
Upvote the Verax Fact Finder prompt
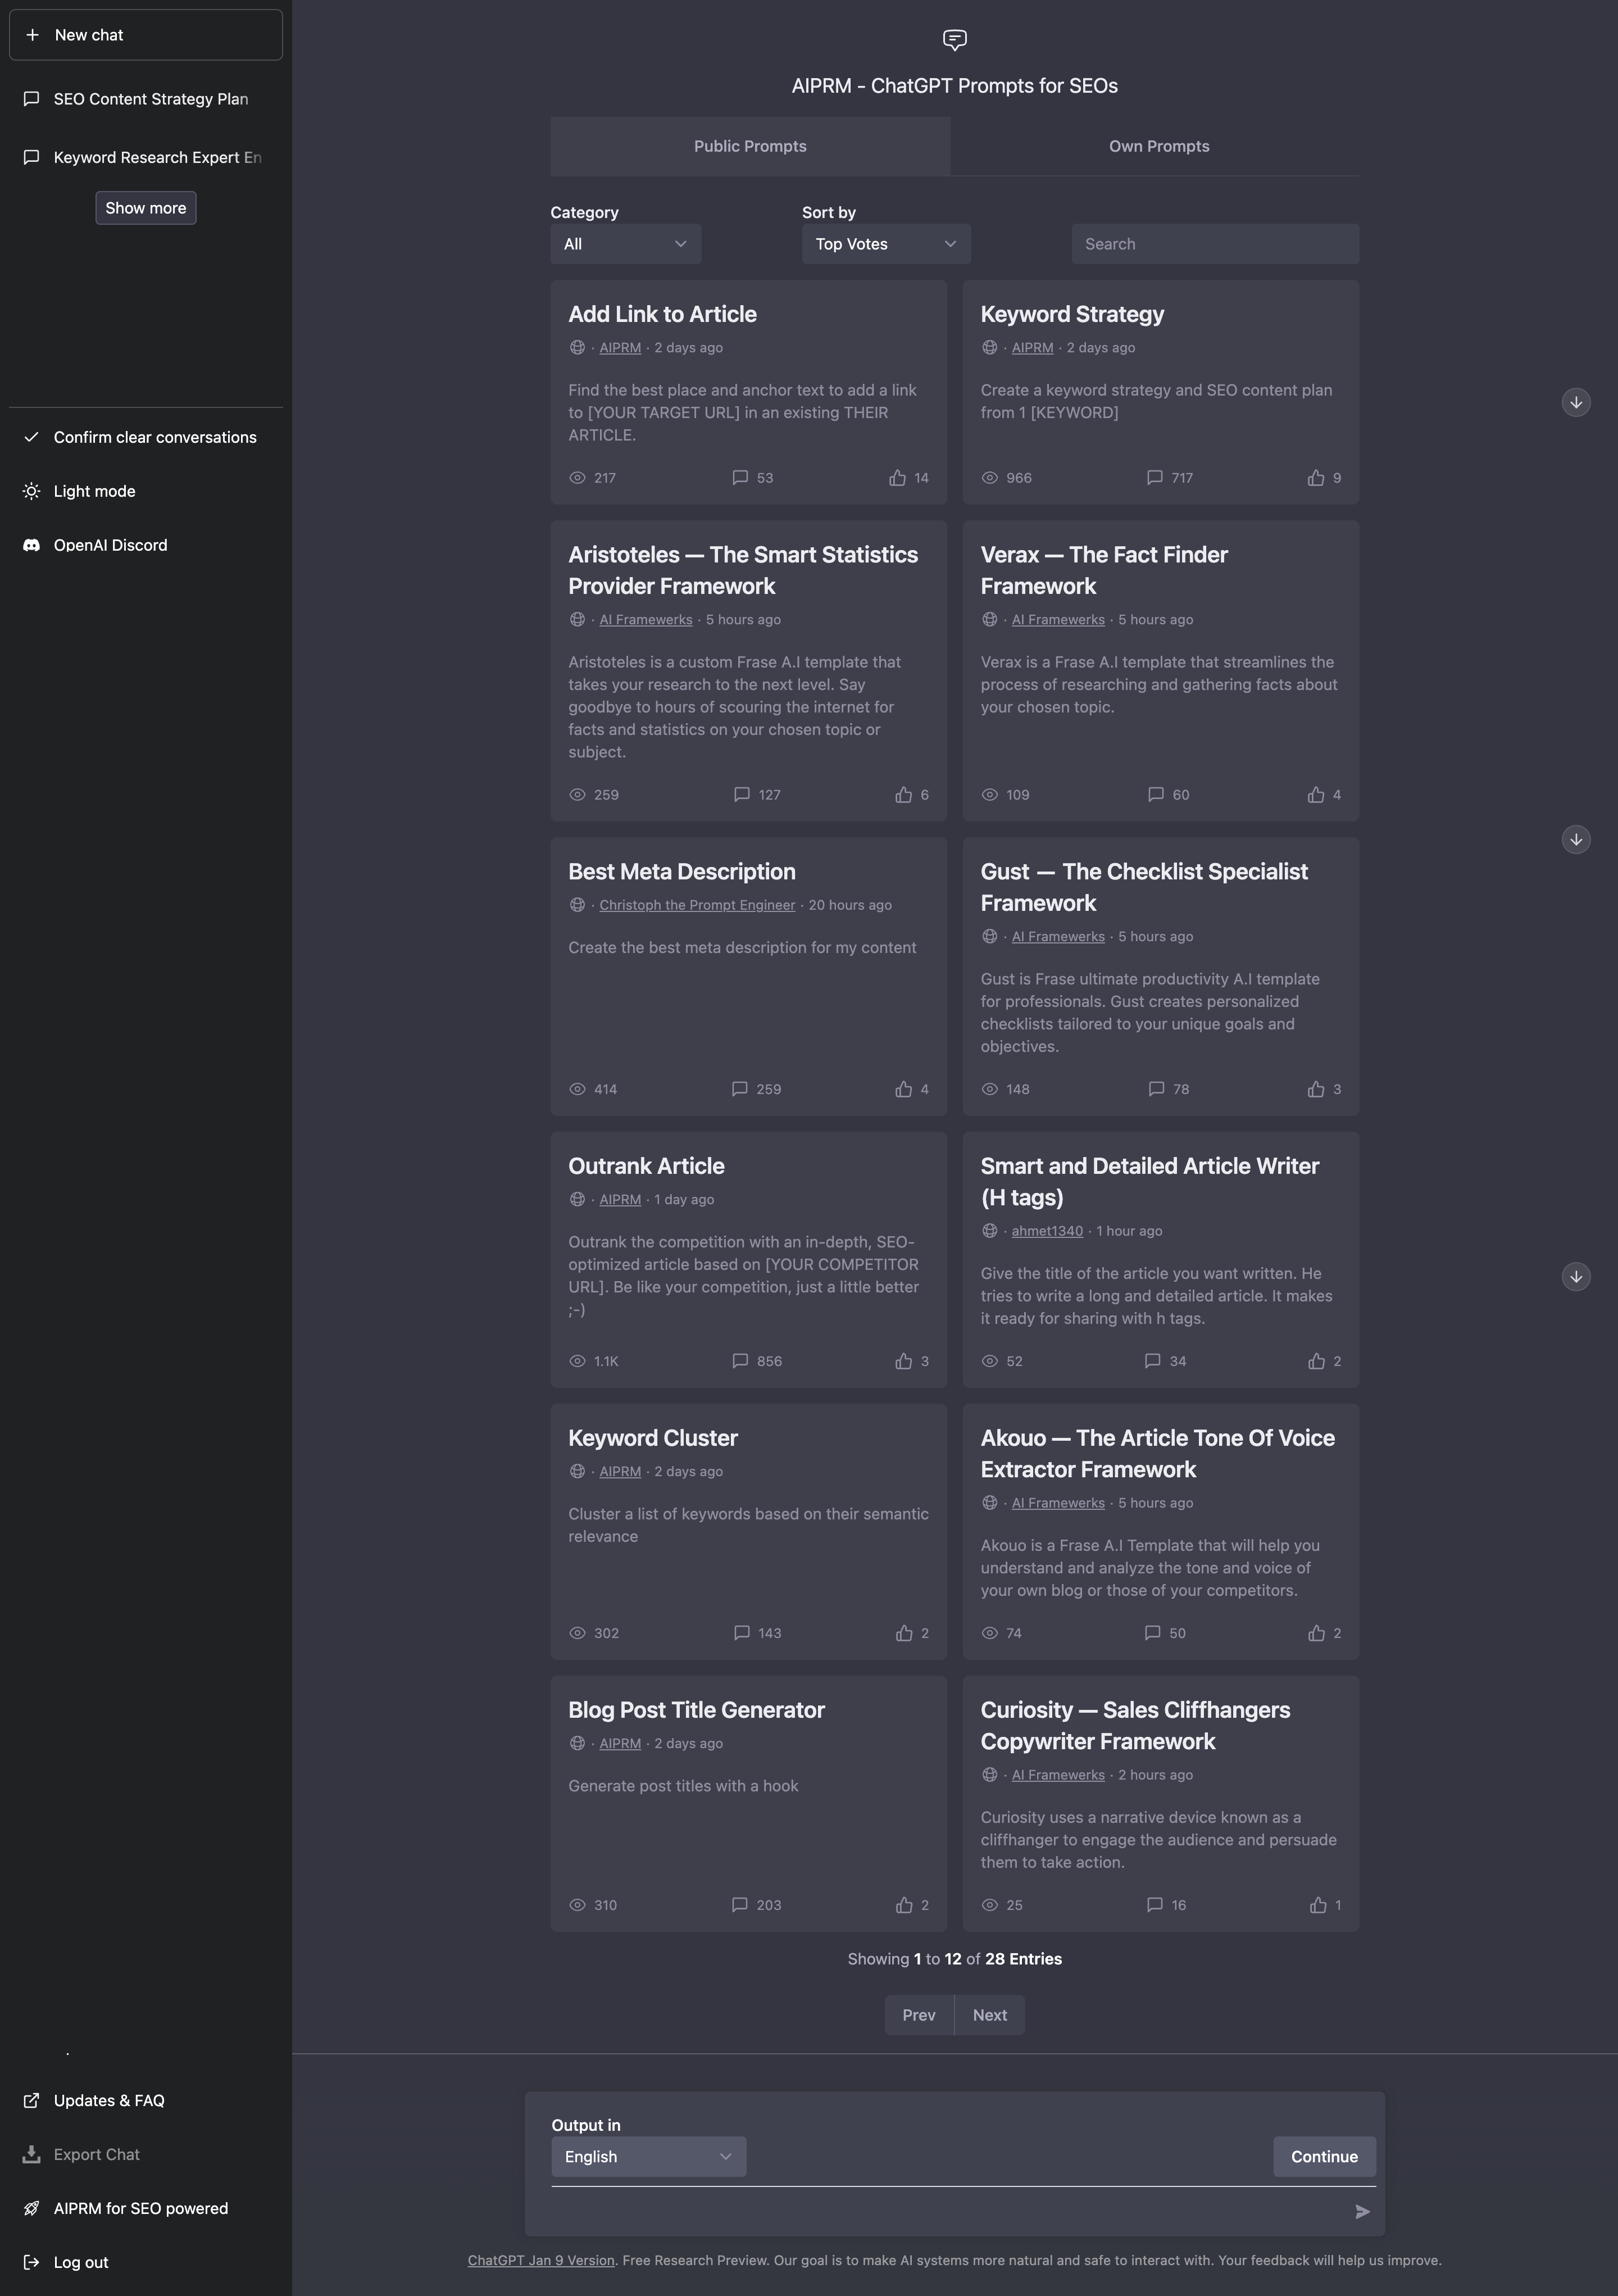(1316, 795)
